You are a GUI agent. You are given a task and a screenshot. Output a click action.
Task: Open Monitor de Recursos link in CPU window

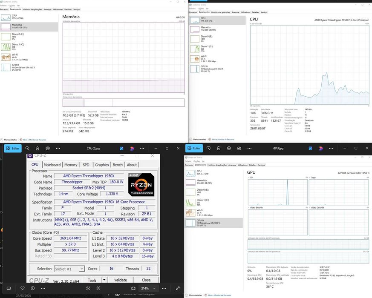coord(222,139)
